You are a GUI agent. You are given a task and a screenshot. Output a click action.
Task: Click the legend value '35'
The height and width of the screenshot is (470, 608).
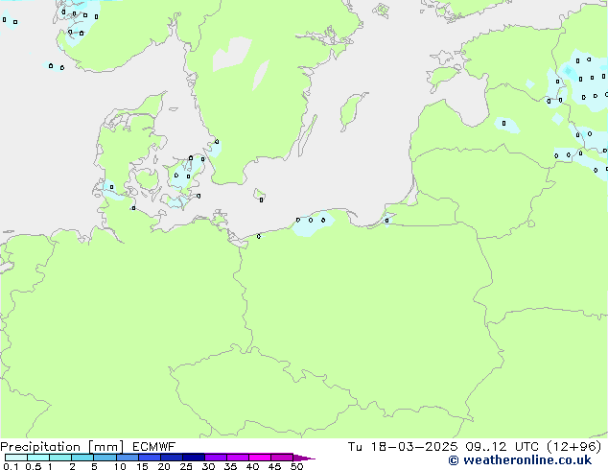(x=230, y=466)
